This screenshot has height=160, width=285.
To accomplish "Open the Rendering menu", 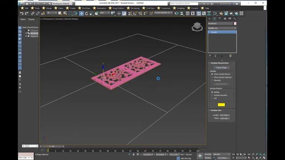I will coord(135,8).
